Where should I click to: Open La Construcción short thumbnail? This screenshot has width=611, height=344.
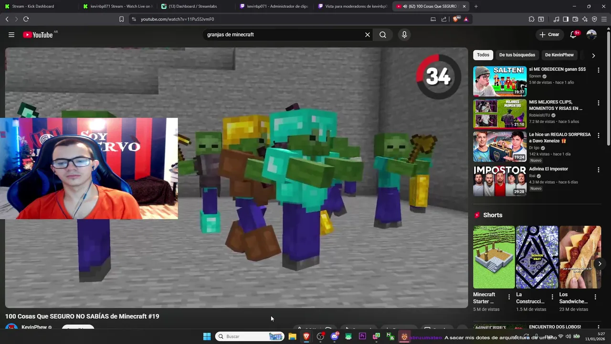click(x=537, y=257)
